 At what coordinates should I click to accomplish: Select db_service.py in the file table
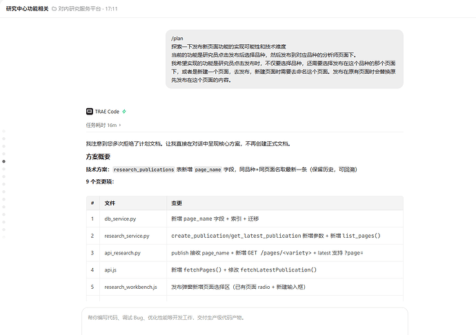(120, 219)
